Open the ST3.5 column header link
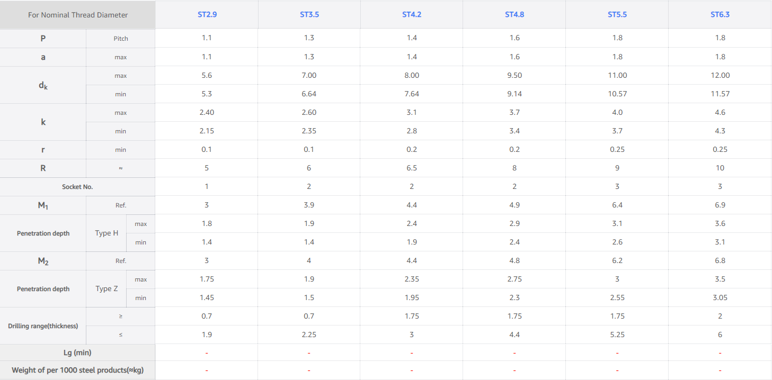The height and width of the screenshot is (380, 772). click(309, 14)
